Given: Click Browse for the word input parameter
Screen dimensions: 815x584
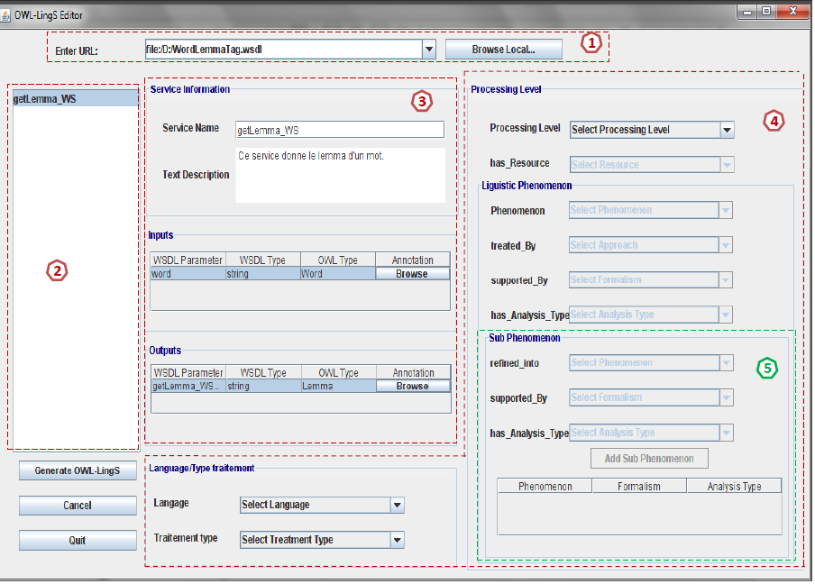Looking at the screenshot, I should click(x=412, y=274).
